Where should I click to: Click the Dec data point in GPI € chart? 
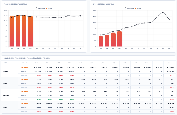click(x=169, y=20)
